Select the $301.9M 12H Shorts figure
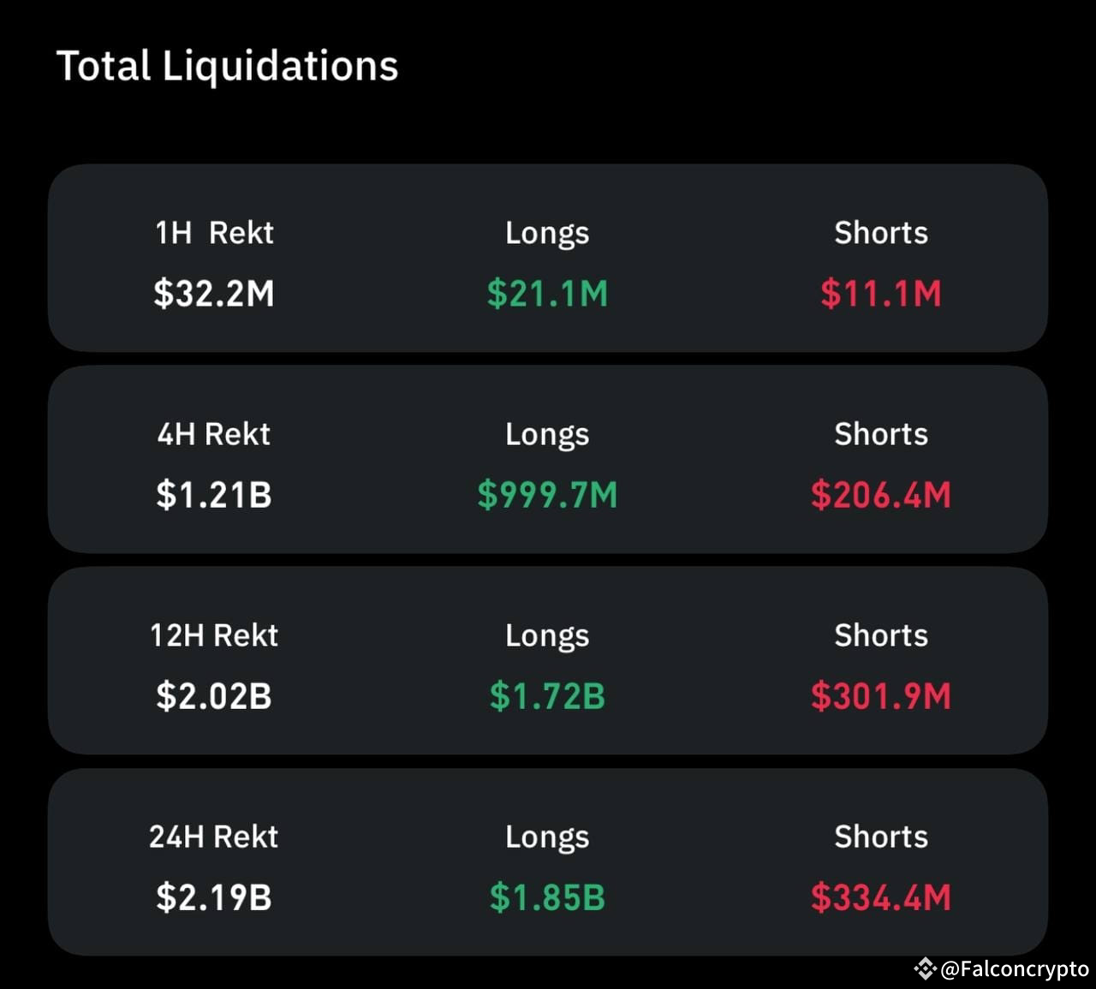Viewport: 1096px width, 989px height. pos(880,697)
